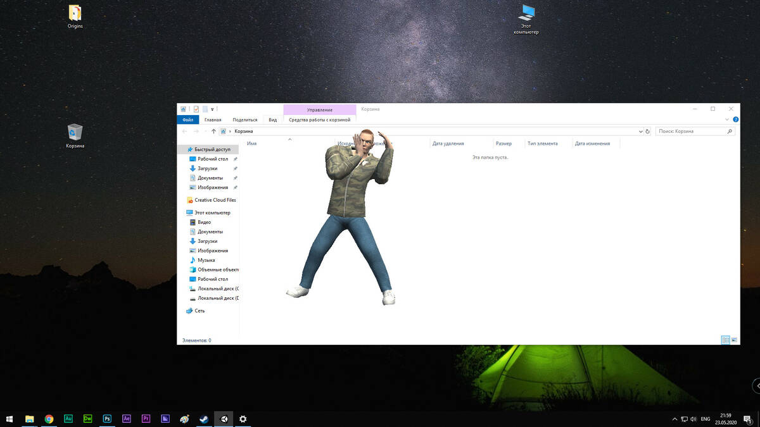Select the Корзина desktop icon
This screenshot has height=427, width=760.
75,135
